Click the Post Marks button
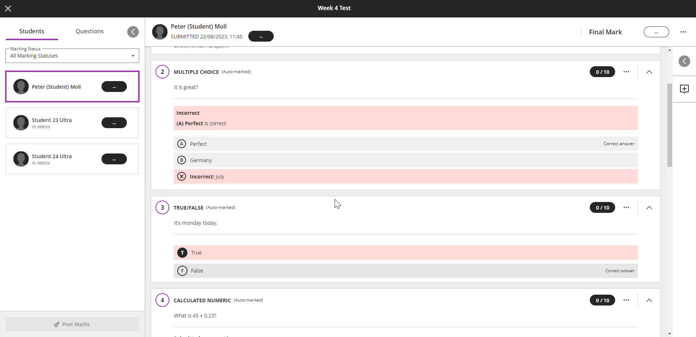 72,324
